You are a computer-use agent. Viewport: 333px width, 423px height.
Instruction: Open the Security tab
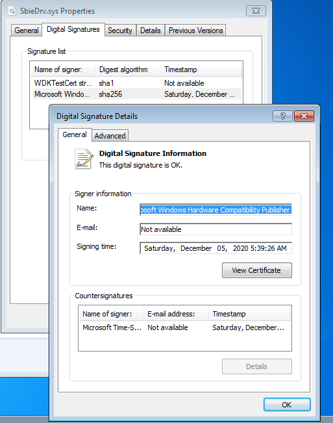coord(120,30)
